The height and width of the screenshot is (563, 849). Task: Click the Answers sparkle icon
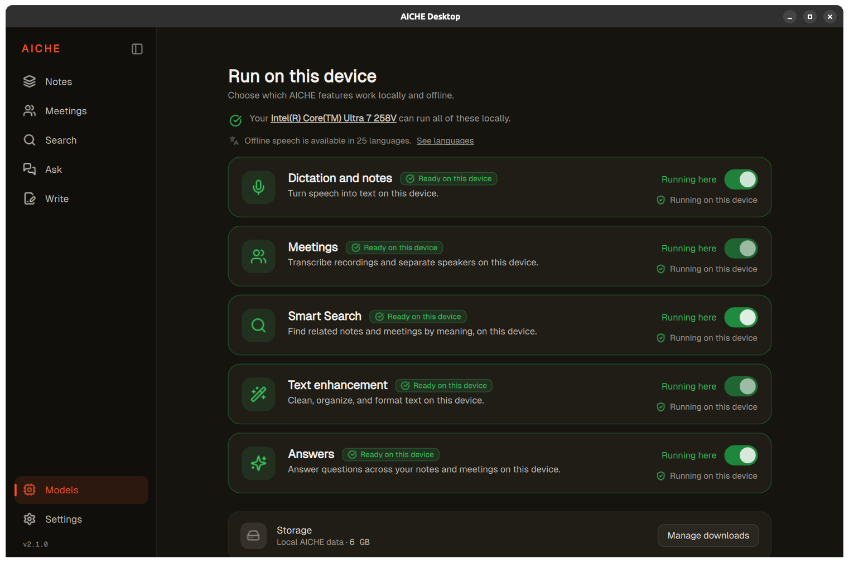[x=258, y=463]
